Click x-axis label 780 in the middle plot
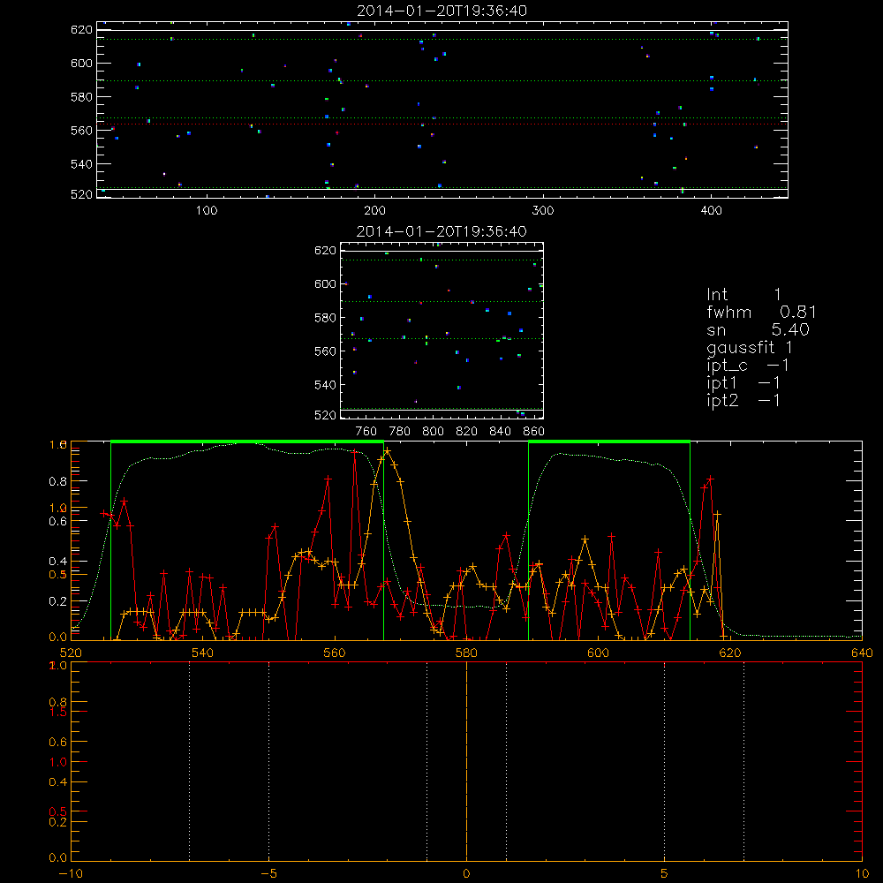 (x=400, y=432)
